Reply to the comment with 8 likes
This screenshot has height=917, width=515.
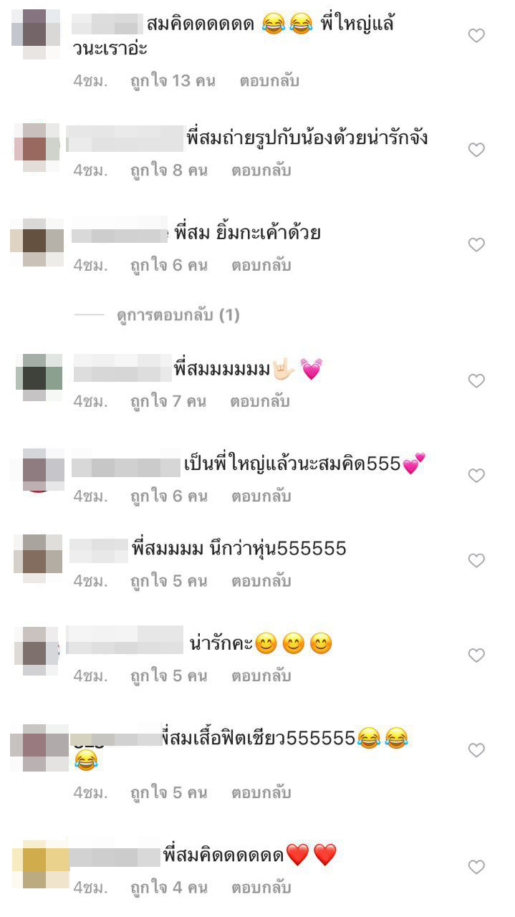(261, 171)
